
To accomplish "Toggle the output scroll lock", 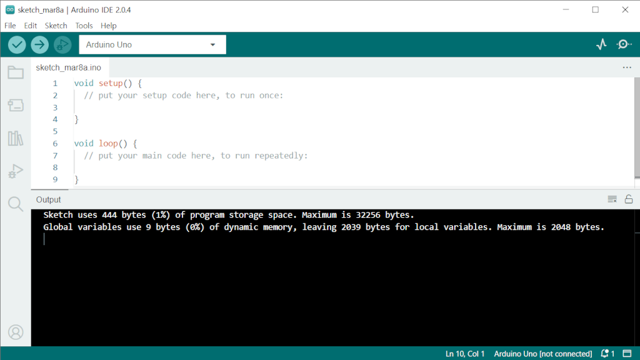I will coord(629,199).
